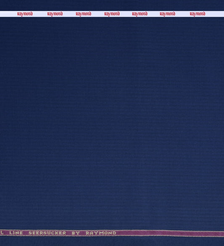Pick the navy blue fabric color in the center

pos(112,123)
